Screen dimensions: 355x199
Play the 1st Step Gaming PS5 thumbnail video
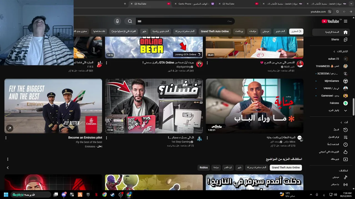[154, 106]
